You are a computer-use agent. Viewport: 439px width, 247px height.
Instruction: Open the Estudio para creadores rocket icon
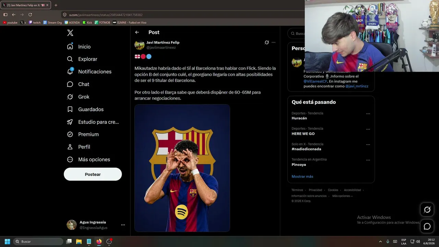tap(70, 122)
